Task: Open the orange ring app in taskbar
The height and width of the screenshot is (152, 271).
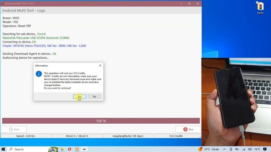Action: [x=77, y=149]
